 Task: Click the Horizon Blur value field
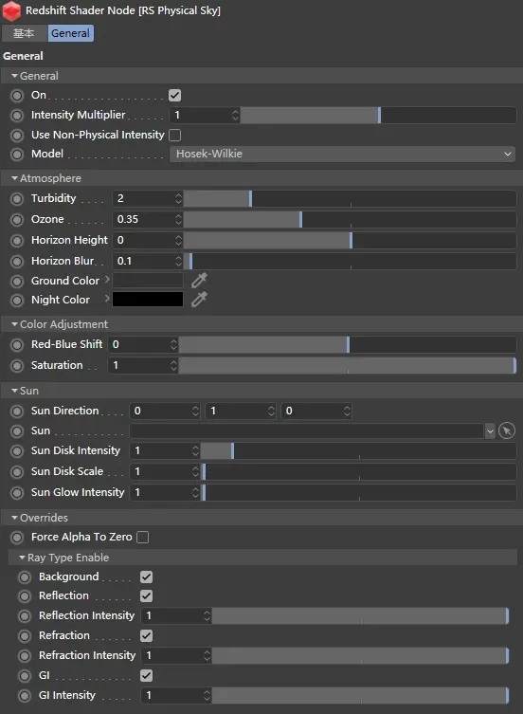[x=143, y=262]
